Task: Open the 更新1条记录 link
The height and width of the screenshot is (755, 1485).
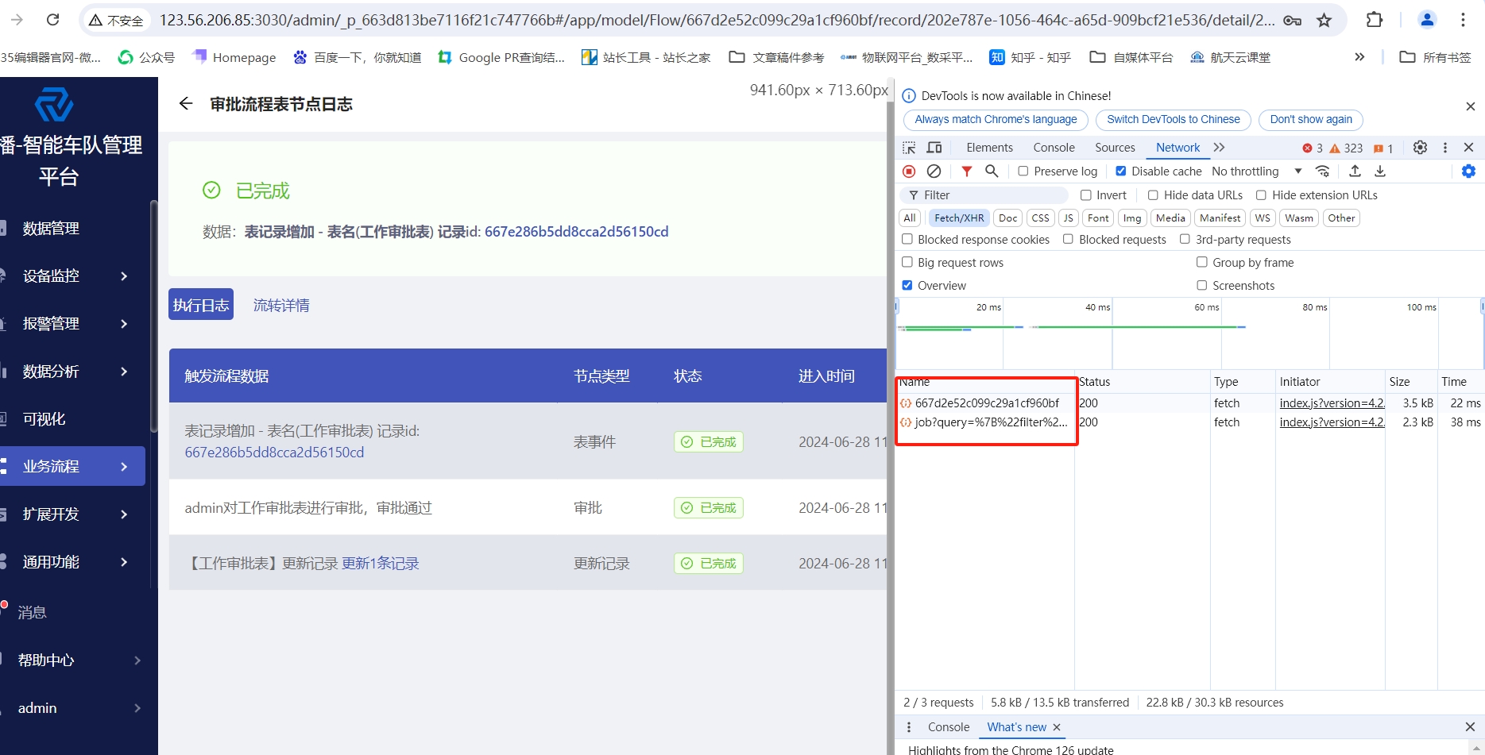Action: 381,563
